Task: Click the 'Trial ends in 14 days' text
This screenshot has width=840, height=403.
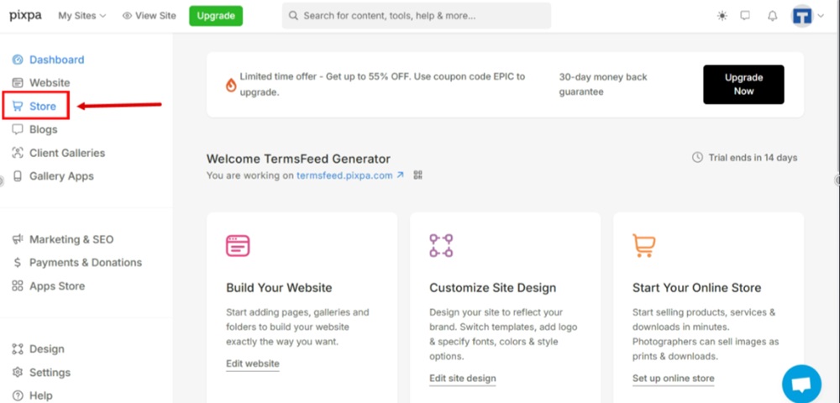Action: point(753,157)
